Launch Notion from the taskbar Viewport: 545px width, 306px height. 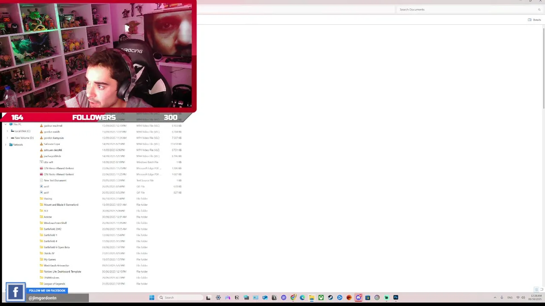pyautogui.click(x=237, y=297)
